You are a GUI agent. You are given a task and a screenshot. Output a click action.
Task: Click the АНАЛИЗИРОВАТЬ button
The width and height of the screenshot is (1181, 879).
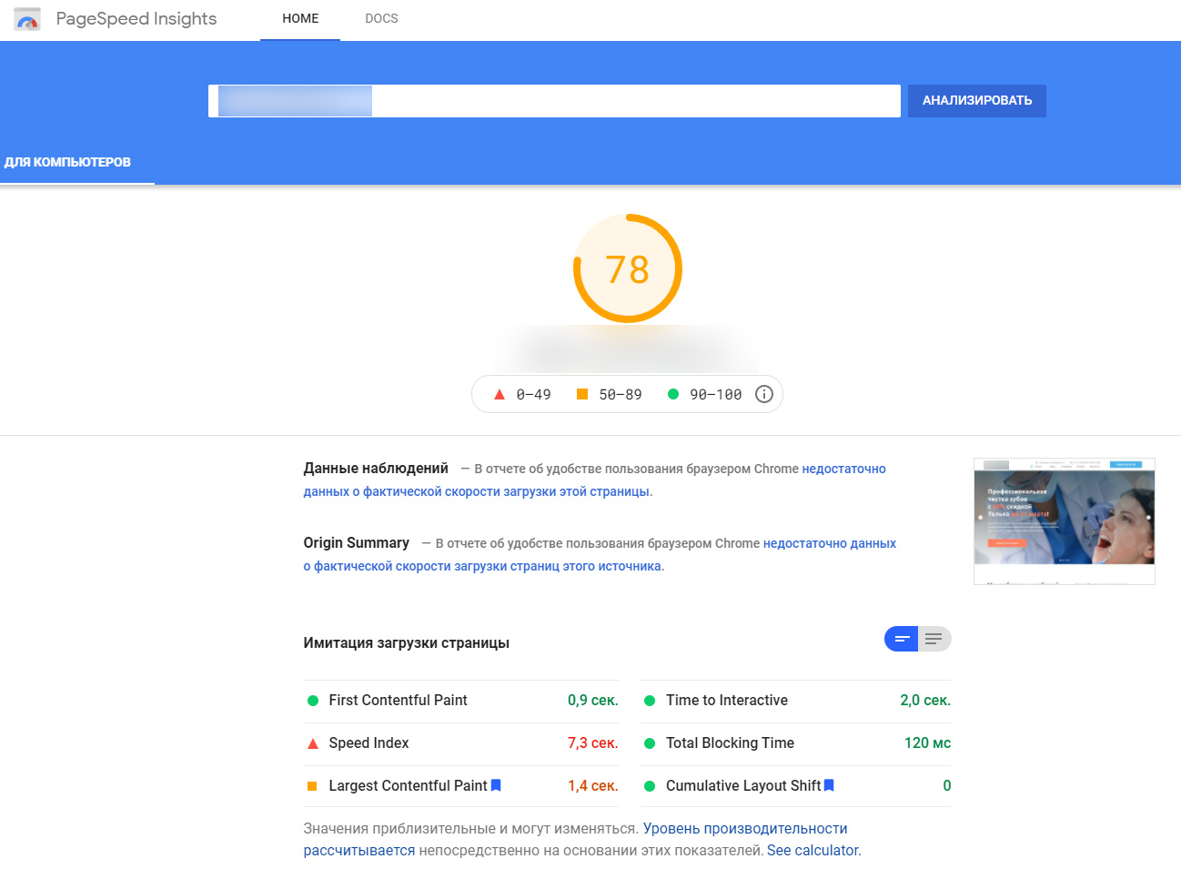pyautogui.click(x=977, y=101)
